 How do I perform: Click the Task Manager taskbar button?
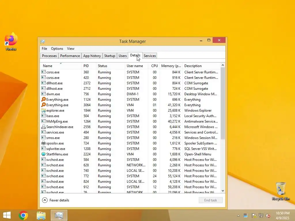(x=59, y=215)
